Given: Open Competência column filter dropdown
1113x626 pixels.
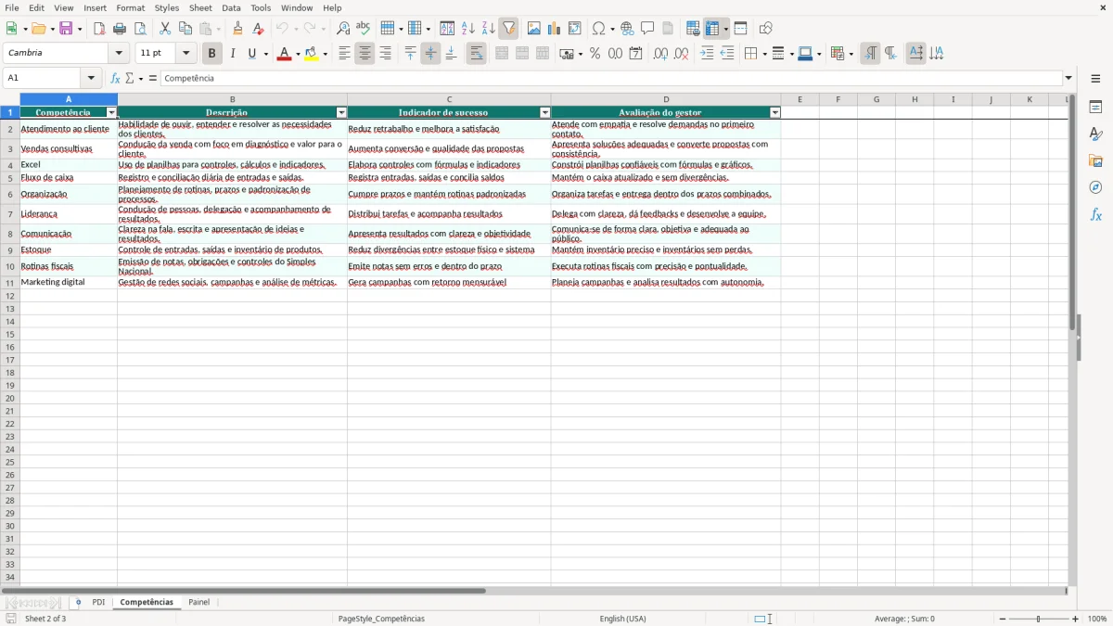Looking at the screenshot, I should (x=112, y=112).
